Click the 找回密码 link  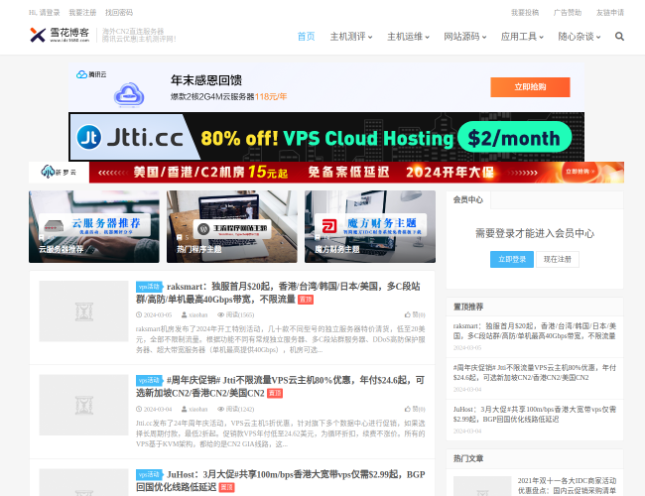(x=119, y=13)
